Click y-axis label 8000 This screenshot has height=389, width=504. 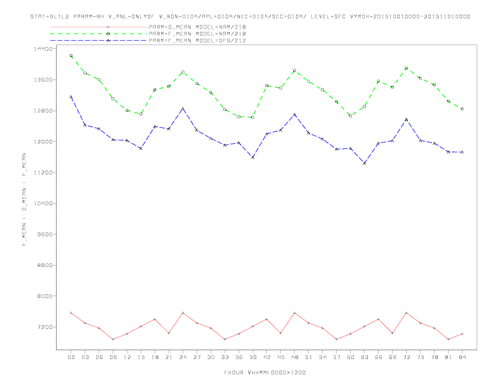coord(45,296)
